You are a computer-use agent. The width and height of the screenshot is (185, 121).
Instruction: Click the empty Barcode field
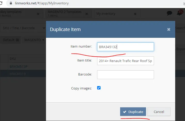pos(125,75)
